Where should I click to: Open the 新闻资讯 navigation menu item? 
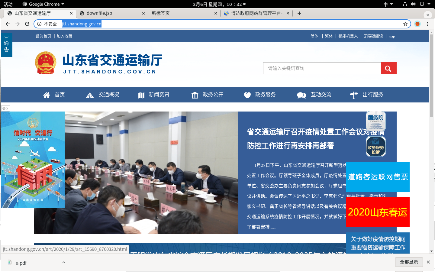[x=154, y=95]
